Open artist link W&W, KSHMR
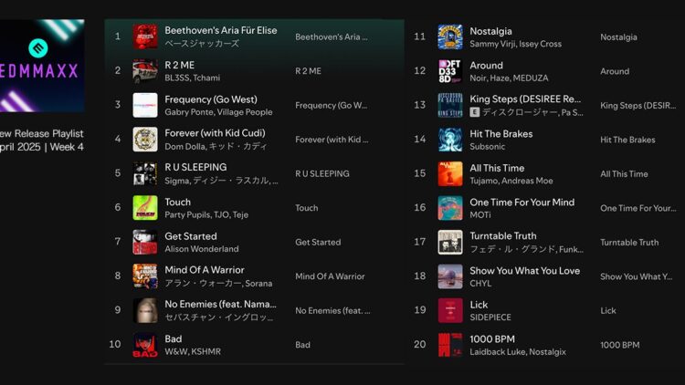 pos(193,351)
